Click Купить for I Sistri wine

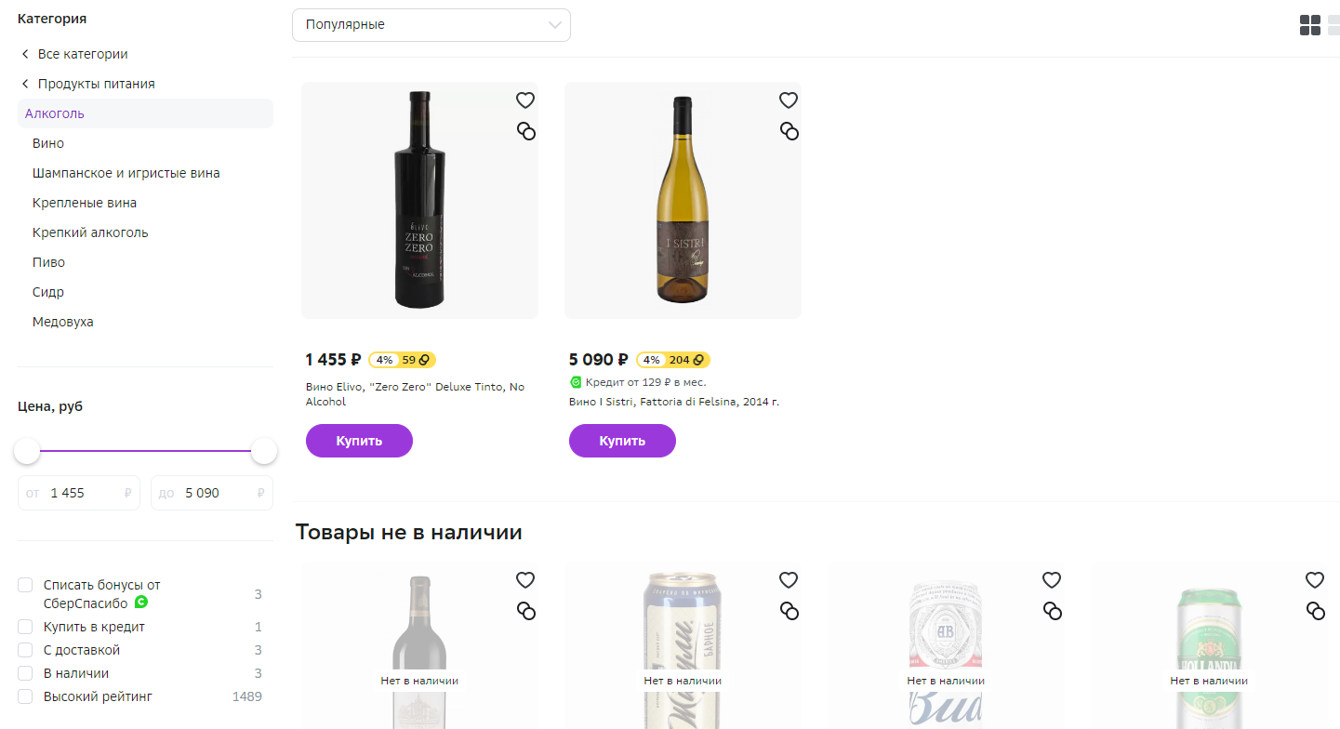(622, 441)
